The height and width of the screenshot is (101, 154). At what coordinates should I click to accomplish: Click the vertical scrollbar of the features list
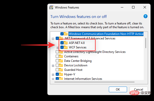(x=146, y=43)
